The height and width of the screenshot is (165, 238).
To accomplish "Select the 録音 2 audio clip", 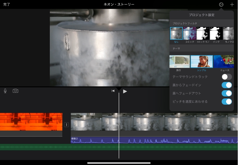I will pos(154,140).
